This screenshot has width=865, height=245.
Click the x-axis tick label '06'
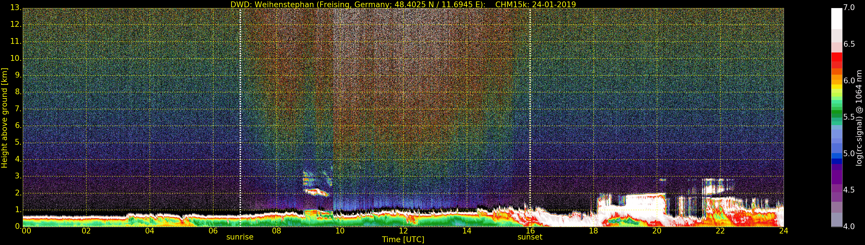[x=213, y=231]
